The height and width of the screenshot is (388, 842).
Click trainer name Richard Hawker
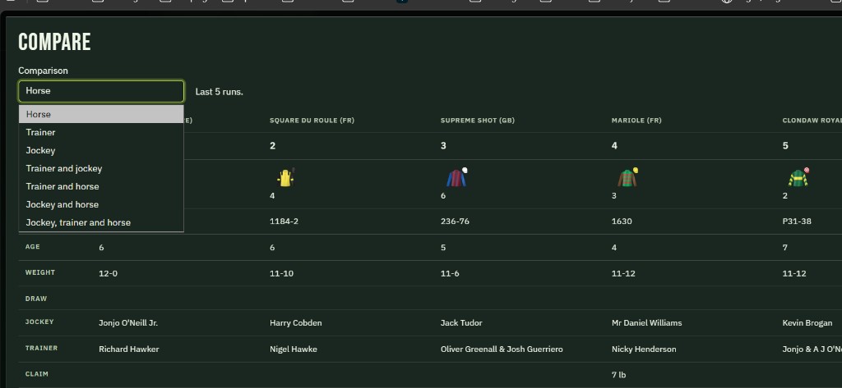tap(129, 349)
